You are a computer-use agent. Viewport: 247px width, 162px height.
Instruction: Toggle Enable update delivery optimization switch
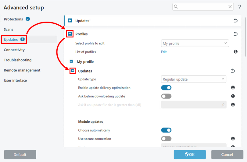[166, 88]
